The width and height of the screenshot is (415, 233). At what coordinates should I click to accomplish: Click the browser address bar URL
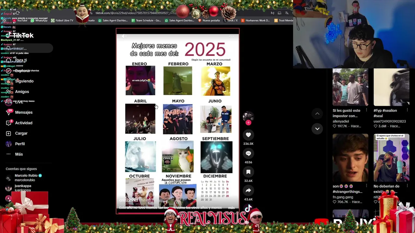(136, 13)
